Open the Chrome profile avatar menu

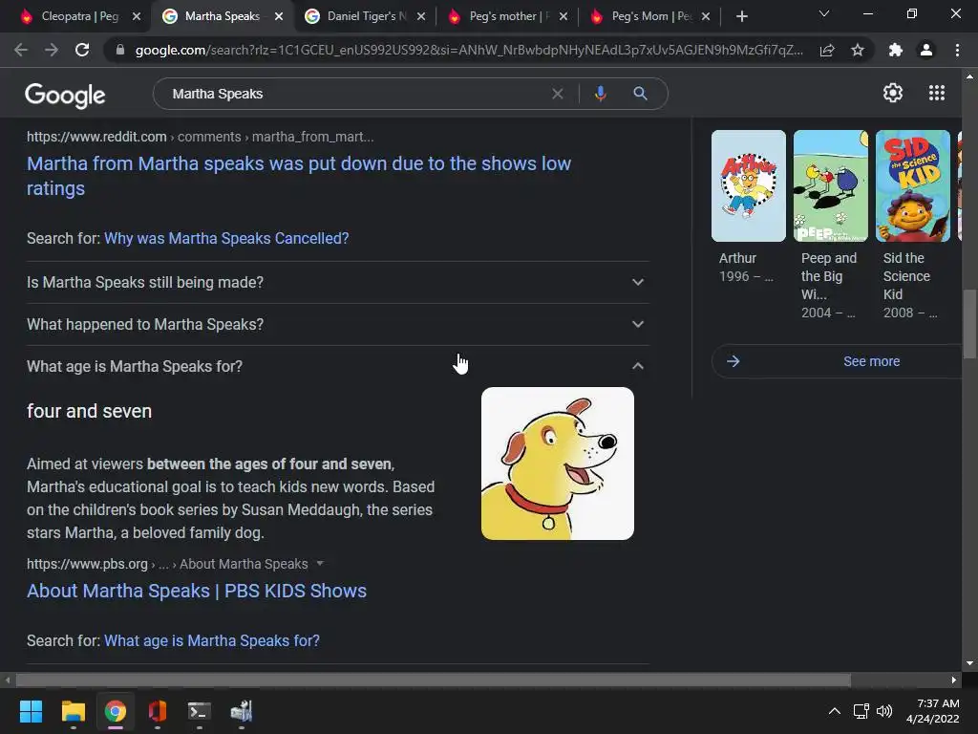coord(926,50)
